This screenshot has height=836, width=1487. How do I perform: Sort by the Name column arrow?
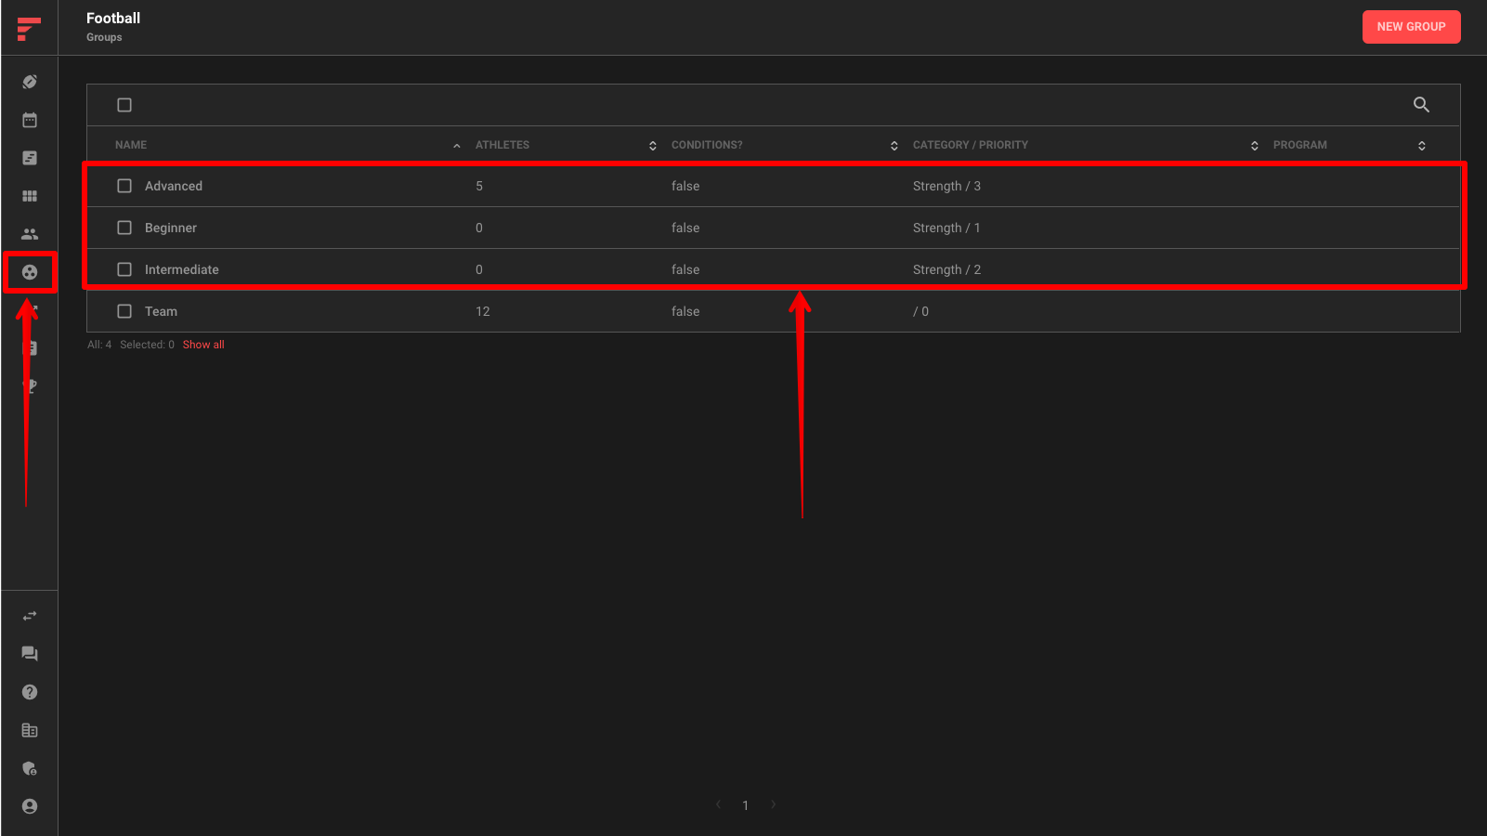pyautogui.click(x=457, y=146)
